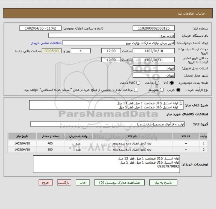The height and width of the screenshot is (209, 216).
Task: Click the ردیف column header
Action: (x=204, y=136)
